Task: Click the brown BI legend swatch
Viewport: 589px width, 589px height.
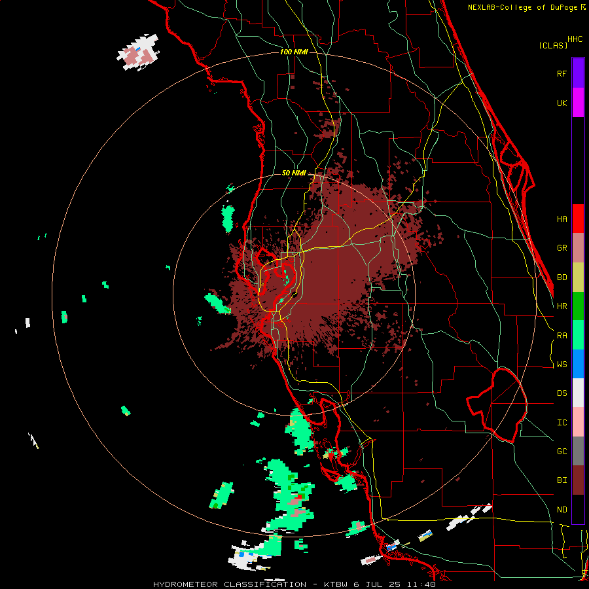Action: 578,480
